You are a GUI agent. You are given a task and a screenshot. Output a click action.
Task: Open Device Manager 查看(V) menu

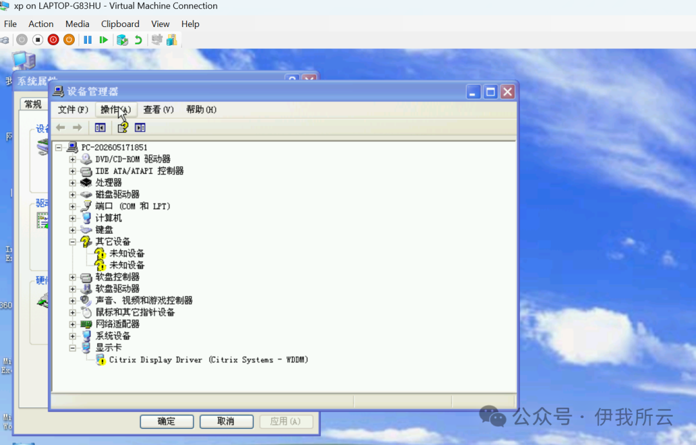tap(158, 109)
